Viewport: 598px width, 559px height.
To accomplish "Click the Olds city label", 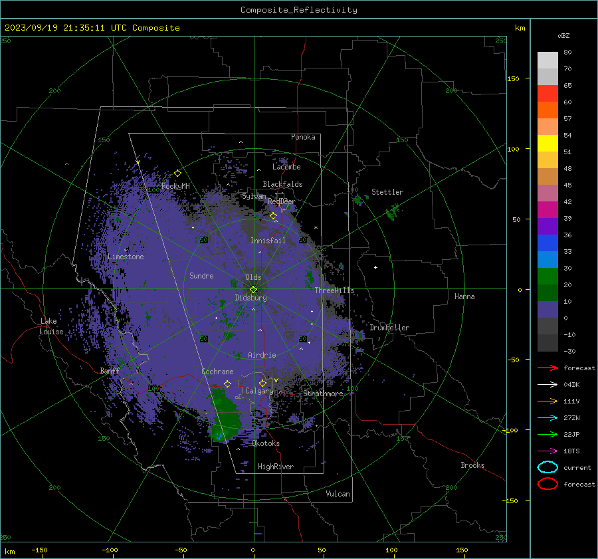I will point(253,277).
